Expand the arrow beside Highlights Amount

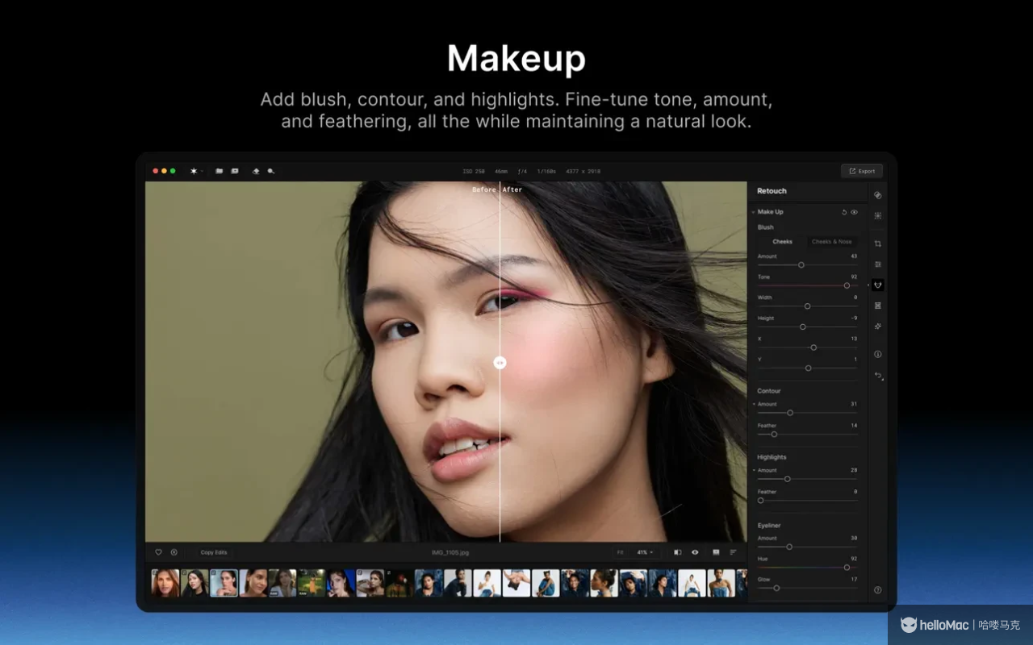[x=754, y=470]
